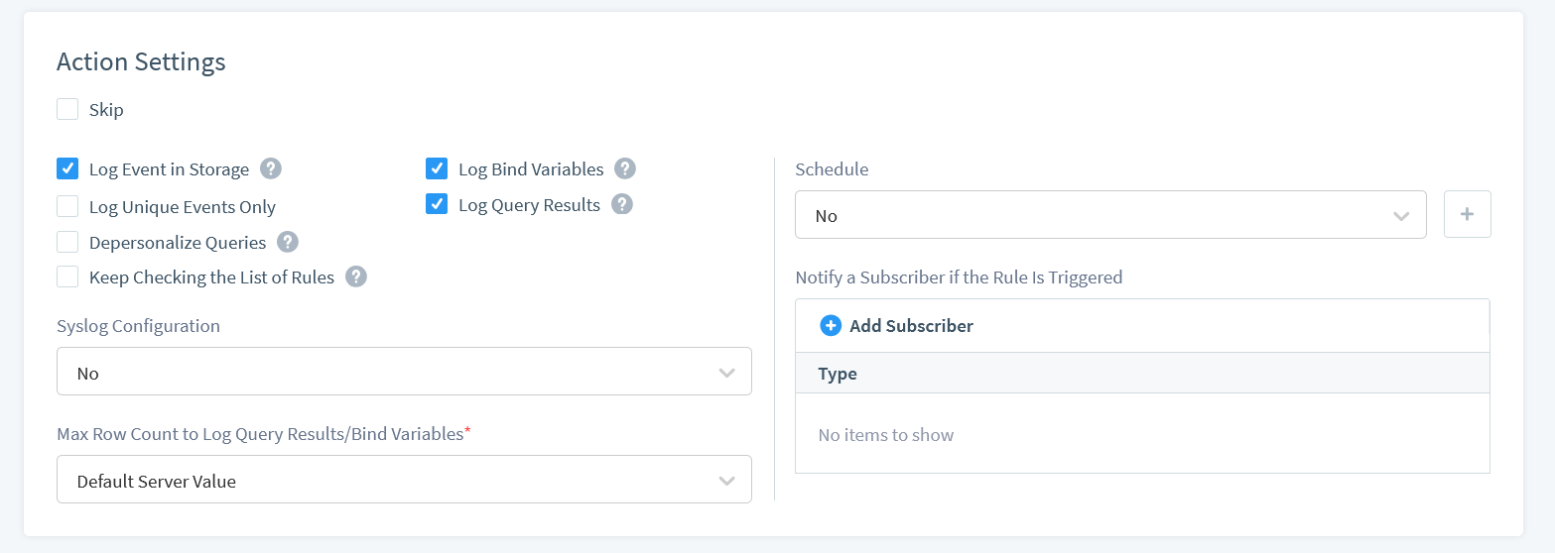Open help icon for Log Event in Storage

(271, 168)
